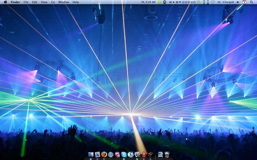Launch iTunes from the Dock
The image size is (257, 160).
131,154
